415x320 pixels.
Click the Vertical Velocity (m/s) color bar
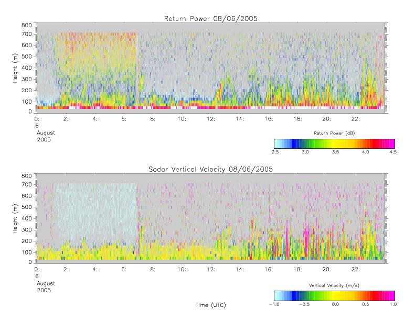click(x=334, y=296)
